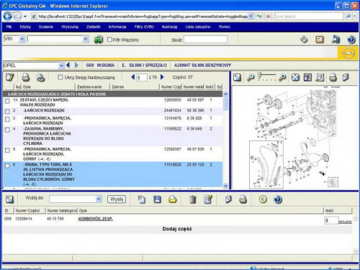
Task: Check the box for row 1X ZESTAW, CZĘŚCI NAPĘDU
Action: (7, 101)
